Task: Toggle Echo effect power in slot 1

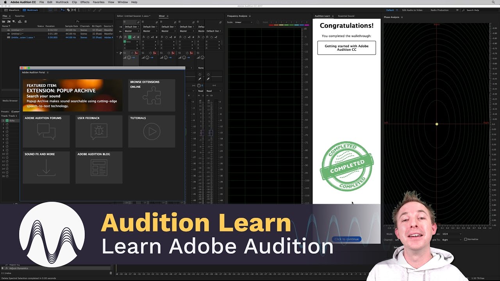Action: [7, 121]
